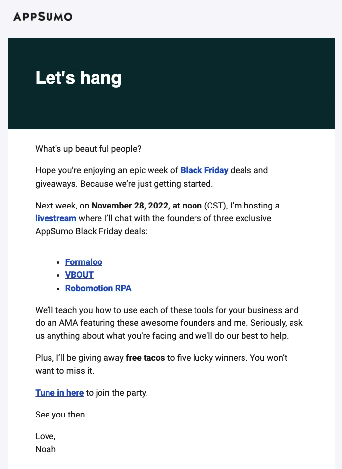This screenshot has width=342, height=469.
Task: Click the bullet point beside VBOUT
Action: [59, 275]
